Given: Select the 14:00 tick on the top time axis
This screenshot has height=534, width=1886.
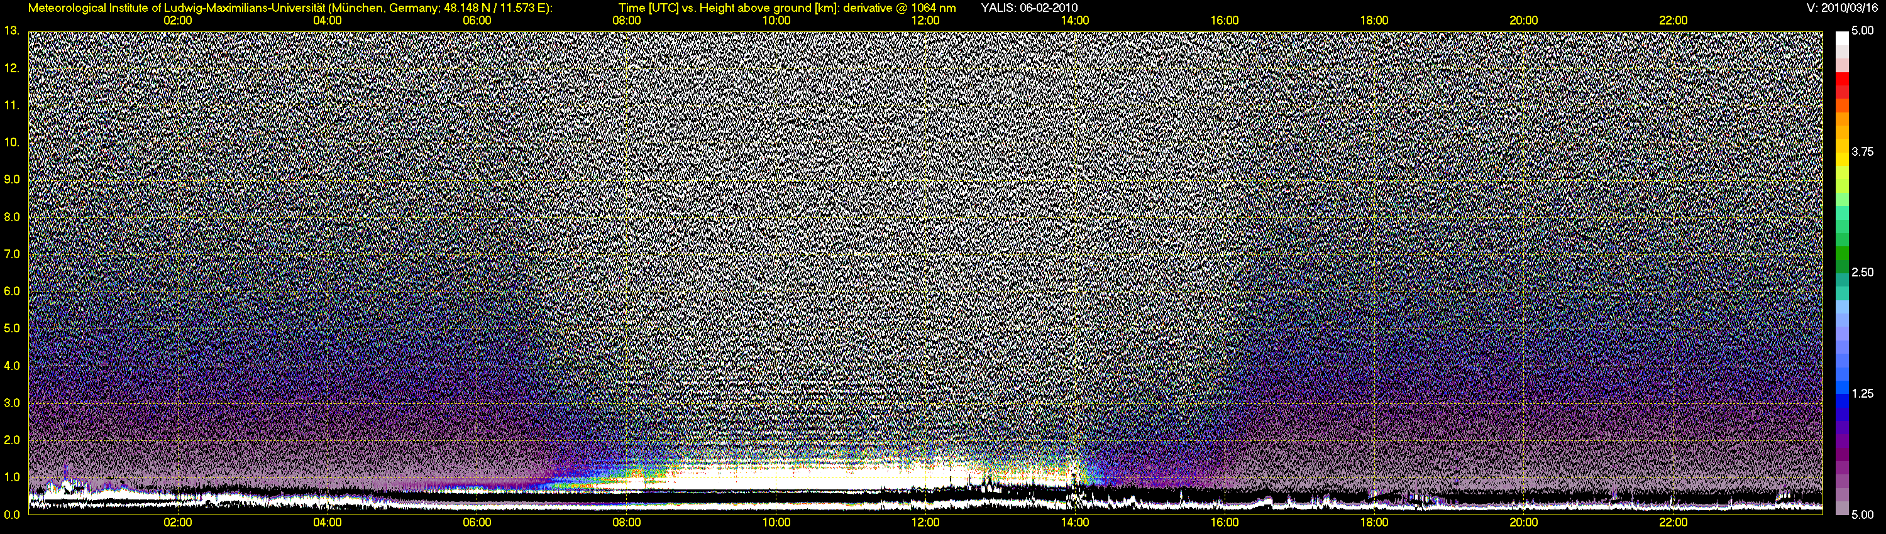Looking at the screenshot, I should (x=1075, y=21).
